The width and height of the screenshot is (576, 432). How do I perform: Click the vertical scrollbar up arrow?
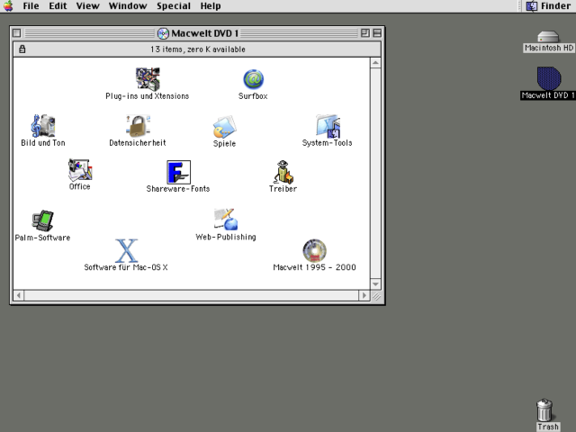375,63
